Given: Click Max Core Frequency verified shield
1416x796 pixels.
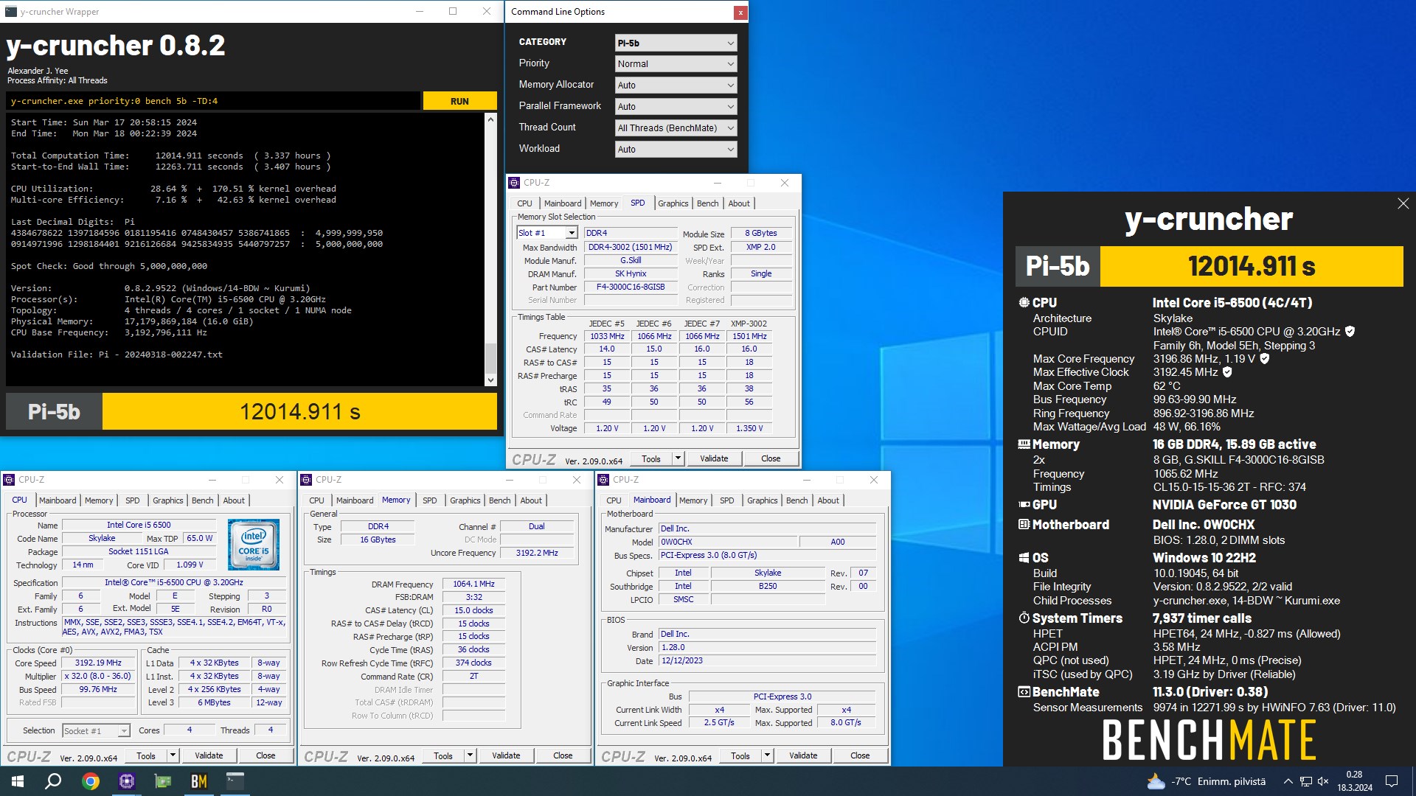Looking at the screenshot, I should (x=1264, y=359).
